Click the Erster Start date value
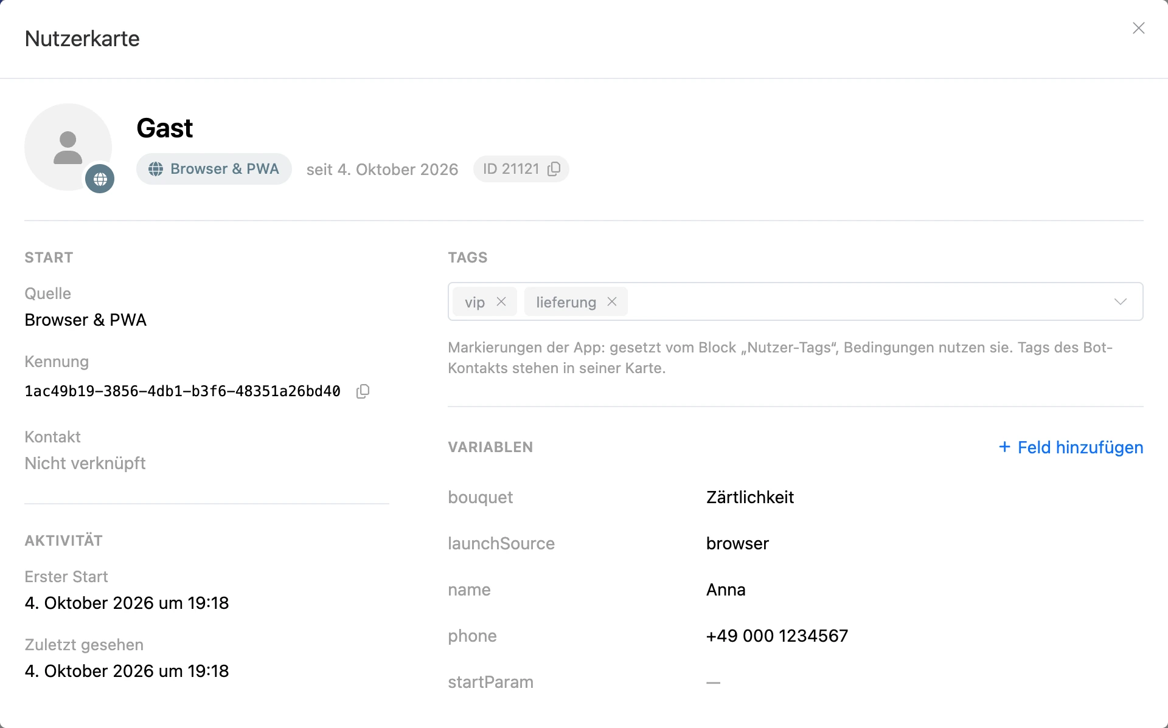The image size is (1168, 728). pos(127,603)
